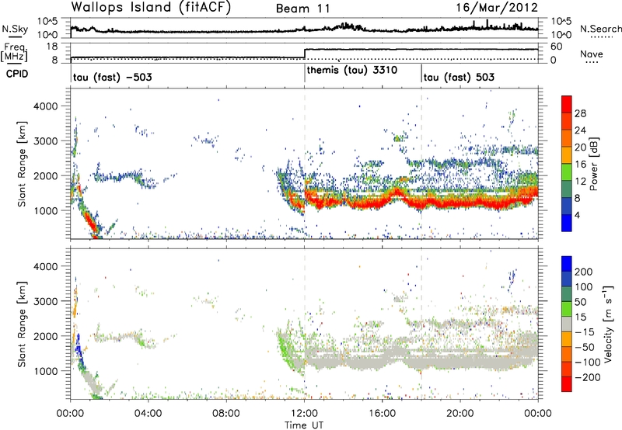
Task: Click the '12:00' time axis tick label
Action: [x=305, y=414]
